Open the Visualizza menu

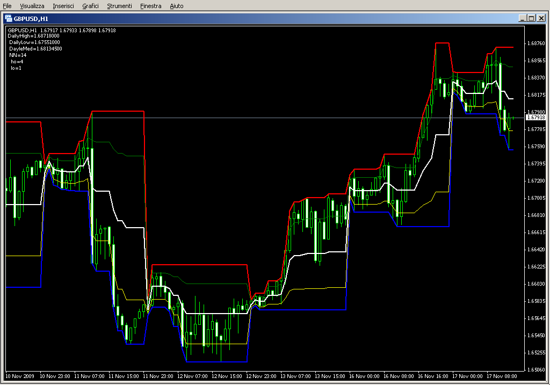(32, 6)
